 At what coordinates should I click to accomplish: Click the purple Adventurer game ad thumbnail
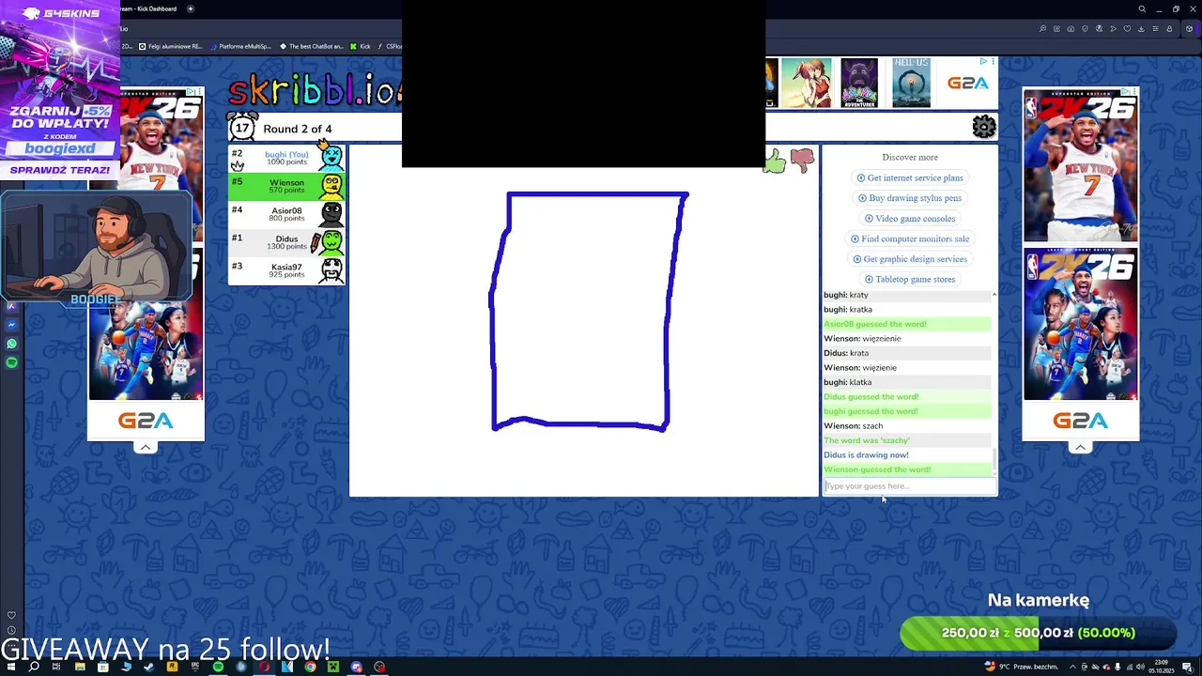[x=859, y=83]
